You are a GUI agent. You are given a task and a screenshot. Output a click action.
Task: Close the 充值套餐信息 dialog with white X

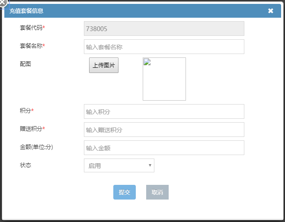(x=270, y=11)
